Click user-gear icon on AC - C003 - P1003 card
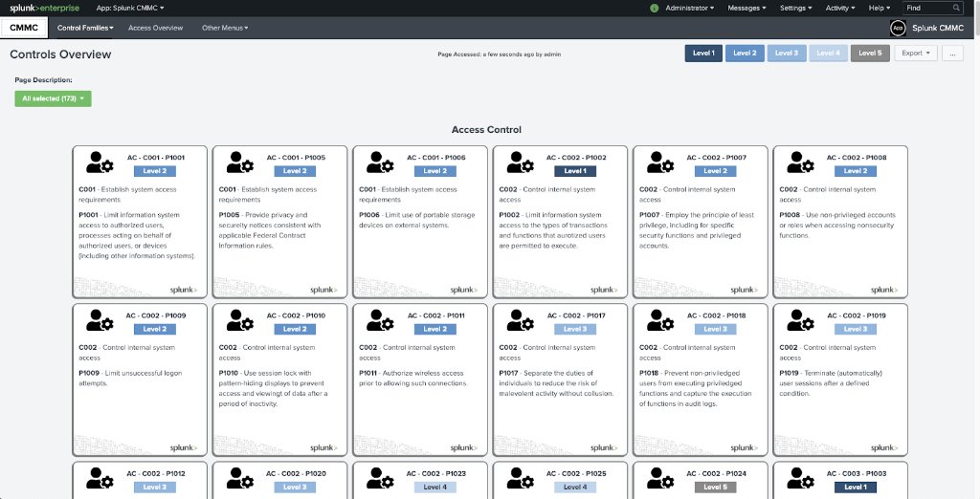Screen dimensions: 980x499 coord(799,478)
